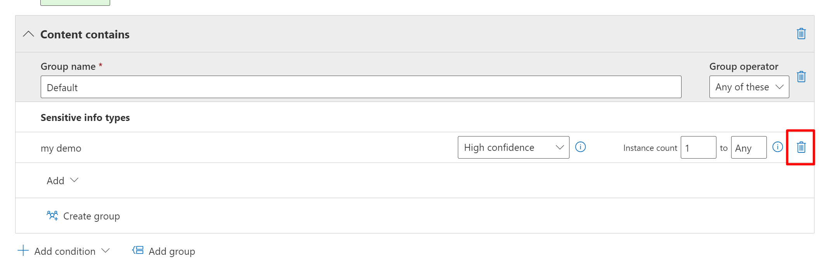The width and height of the screenshot is (837, 266).
Task: Show info about the instance count
Action: [777, 147]
